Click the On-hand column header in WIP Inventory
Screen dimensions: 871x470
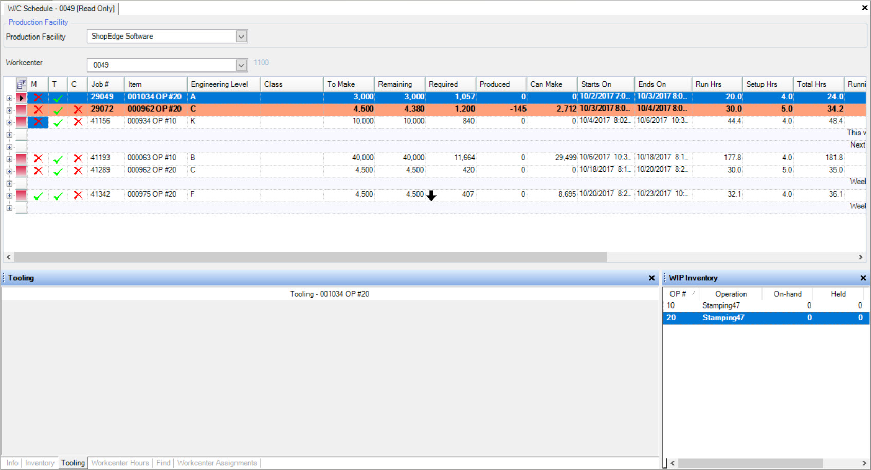coord(787,294)
